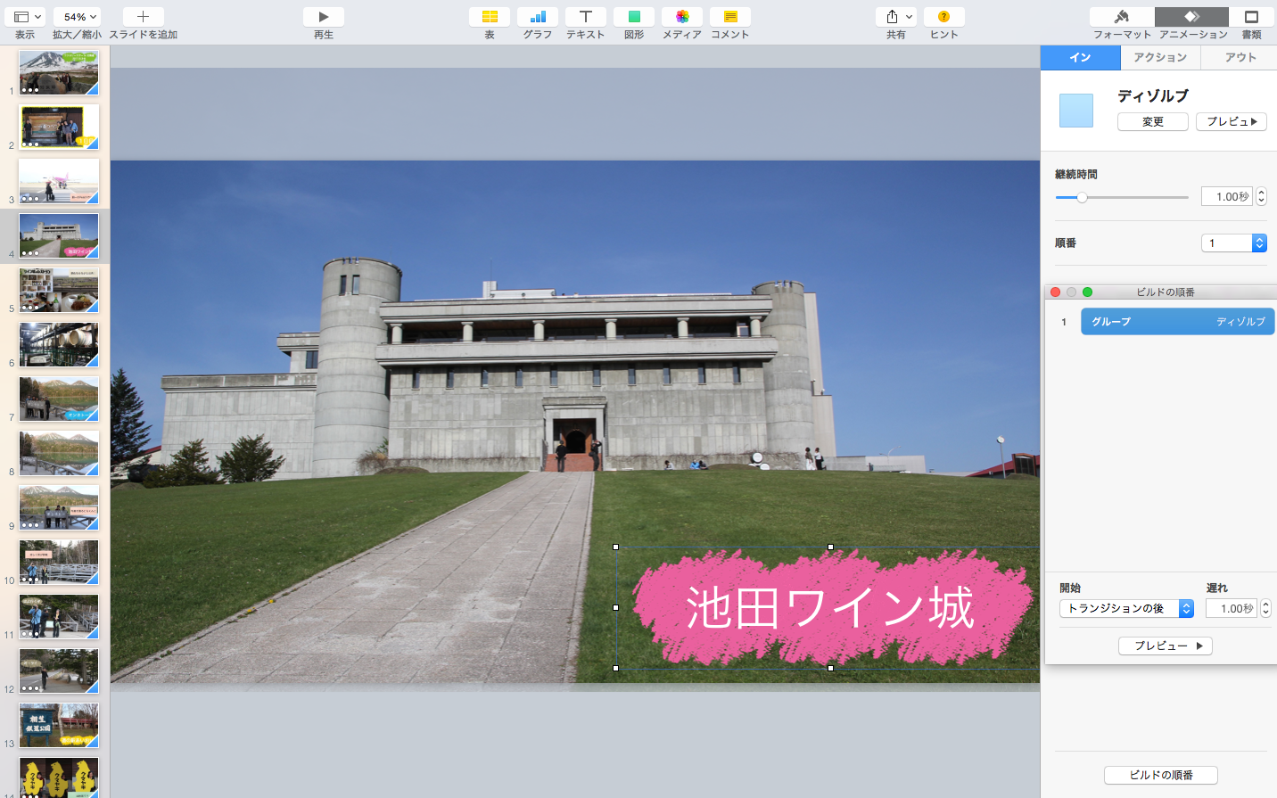1277x798 pixels.
Task: Click the ディゾルブ effect preview swatch
Action: pyautogui.click(x=1076, y=111)
